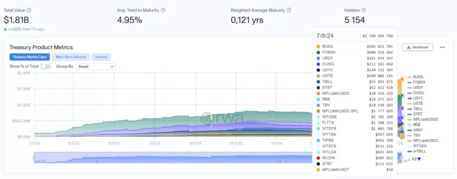This screenshot has width=457, height=179.
Task: Open the Weighted Average Maturity help icon
Action: [289, 10]
